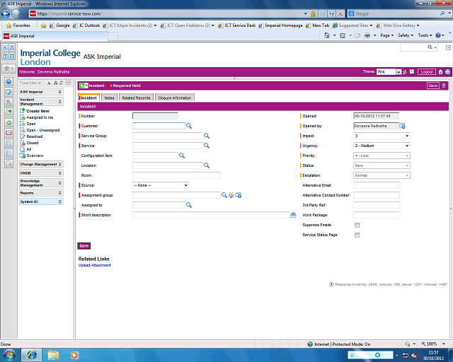Switch to the Notes tab
Image resolution: width=453 pixels, height=362 pixels.
[x=109, y=98]
